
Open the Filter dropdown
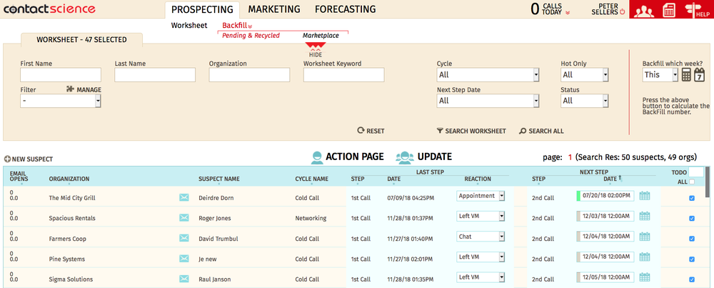tap(61, 101)
